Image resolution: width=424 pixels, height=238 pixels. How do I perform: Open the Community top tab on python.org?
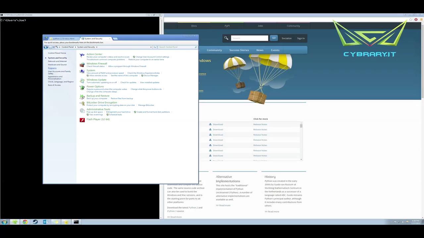pos(293,26)
